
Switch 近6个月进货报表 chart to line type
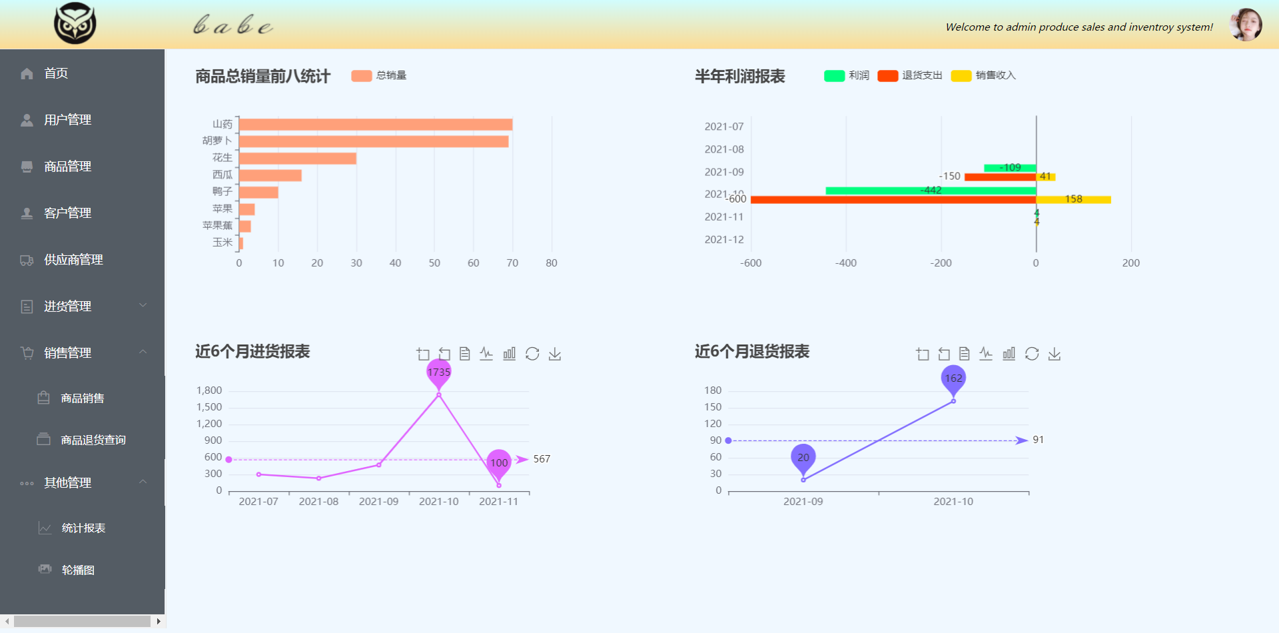pos(486,354)
